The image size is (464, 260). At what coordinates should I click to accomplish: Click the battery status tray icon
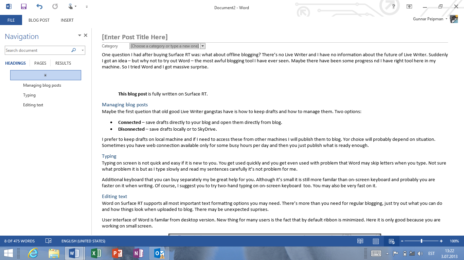(405, 253)
